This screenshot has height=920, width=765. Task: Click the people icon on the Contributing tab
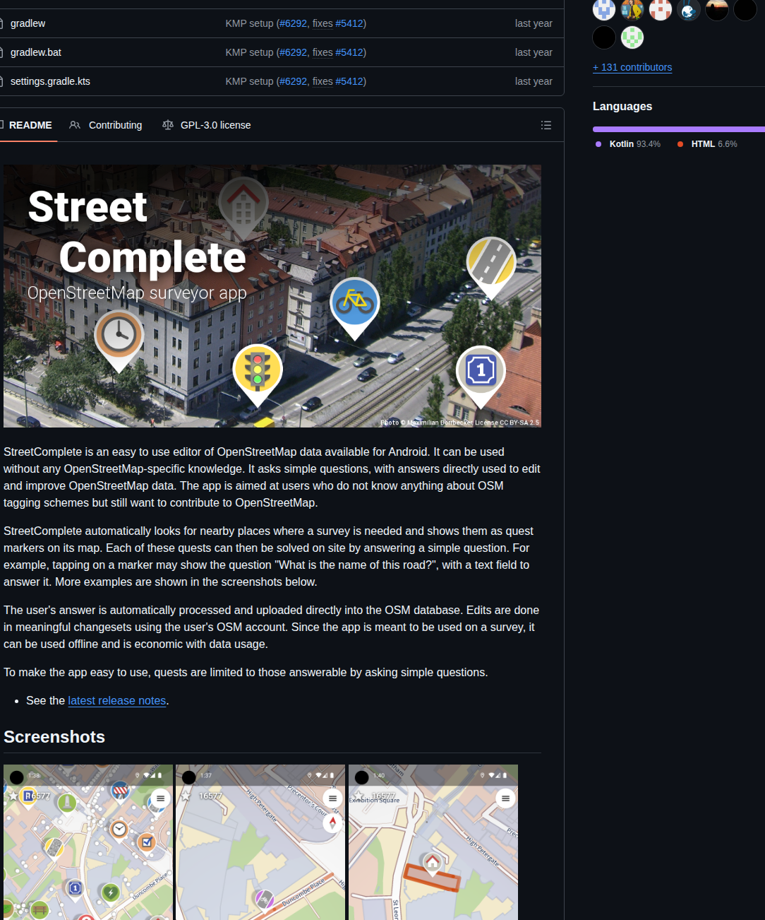tap(75, 125)
